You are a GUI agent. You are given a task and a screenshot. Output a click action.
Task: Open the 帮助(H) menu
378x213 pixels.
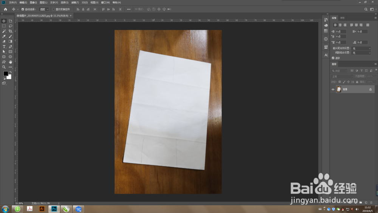[117, 2]
